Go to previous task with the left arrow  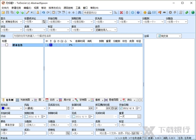pos(69,12)
